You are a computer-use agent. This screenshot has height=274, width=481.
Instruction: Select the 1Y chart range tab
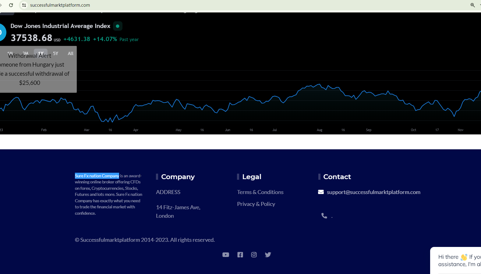(x=41, y=53)
